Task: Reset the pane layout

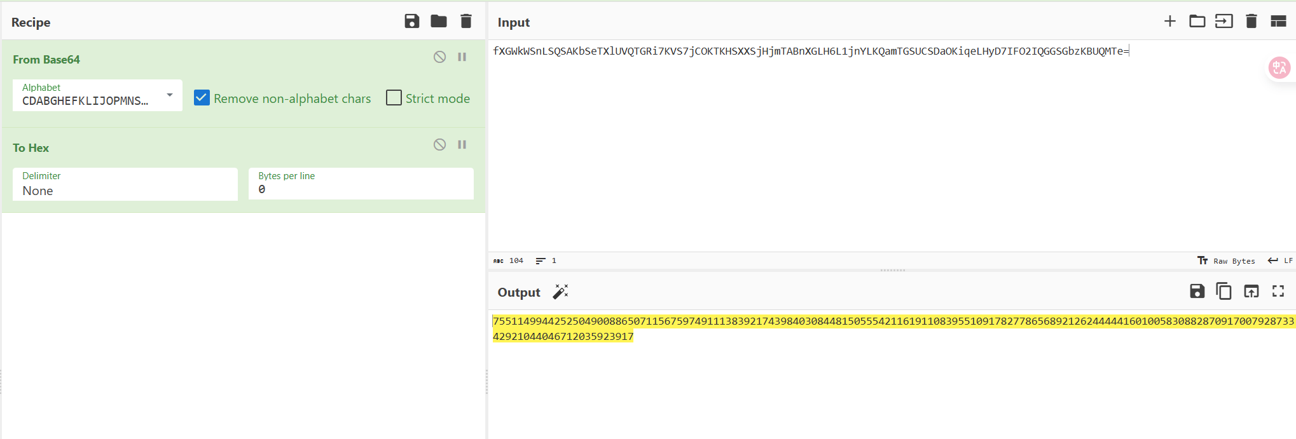Action: tap(1278, 22)
